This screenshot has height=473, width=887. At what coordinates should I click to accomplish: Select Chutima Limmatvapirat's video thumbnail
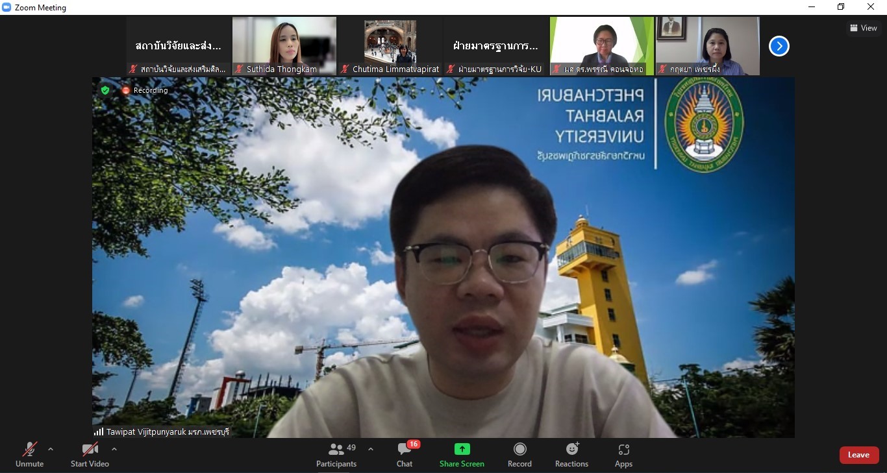click(x=390, y=45)
